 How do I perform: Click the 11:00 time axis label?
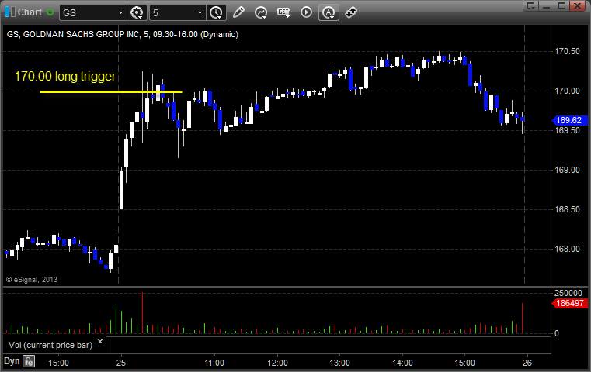pos(214,363)
